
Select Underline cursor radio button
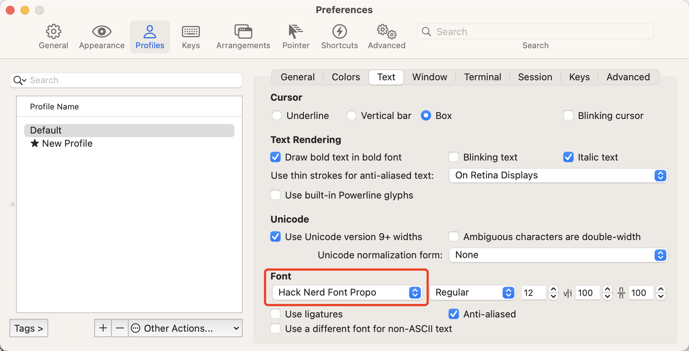pyautogui.click(x=277, y=116)
